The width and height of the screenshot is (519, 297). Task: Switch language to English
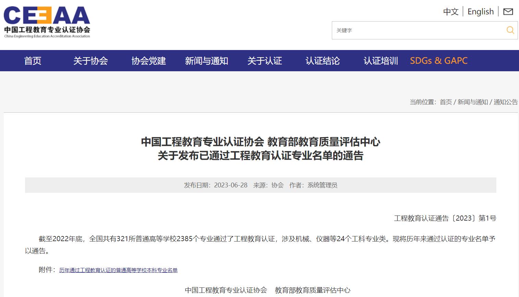coord(481,12)
